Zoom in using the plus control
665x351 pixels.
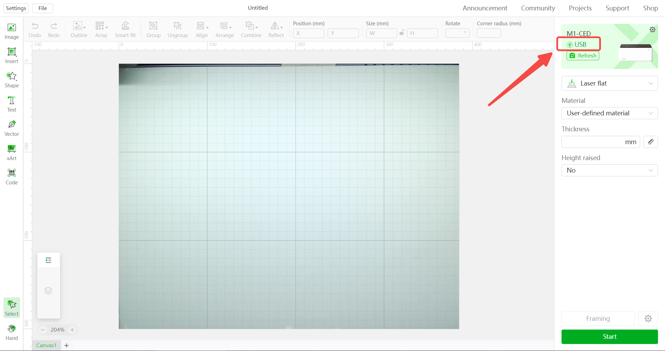[72, 330]
